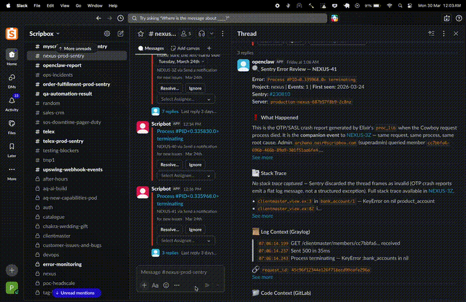Click the plus button in left rail

point(12,270)
